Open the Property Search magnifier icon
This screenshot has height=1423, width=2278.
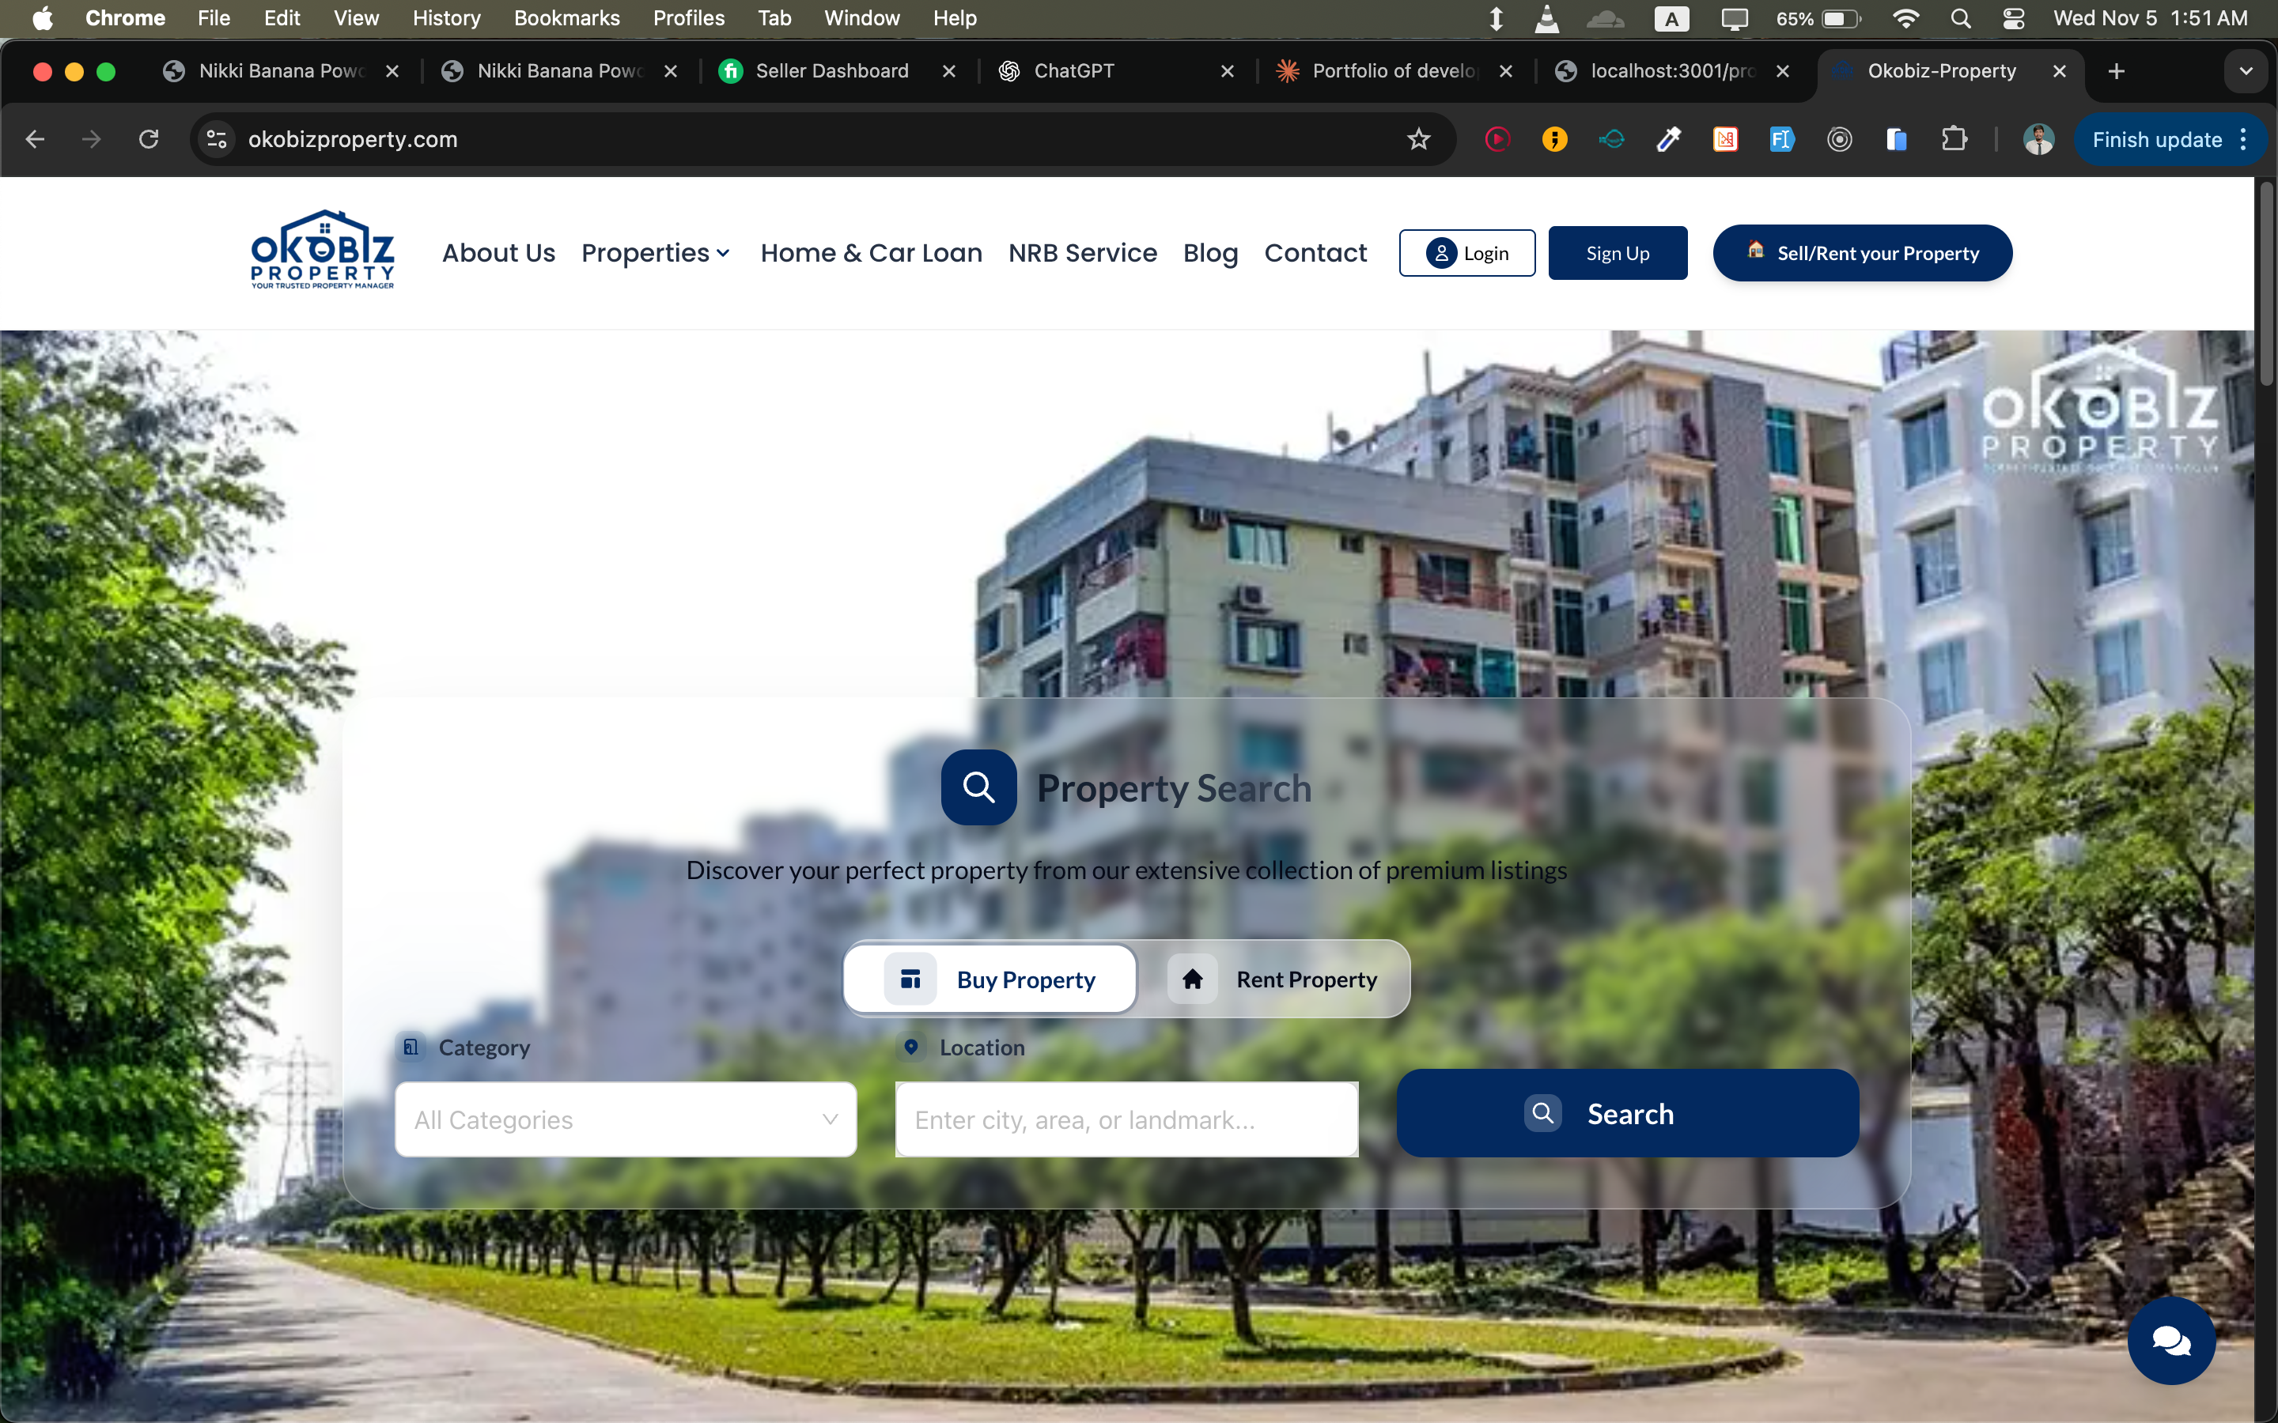(978, 787)
